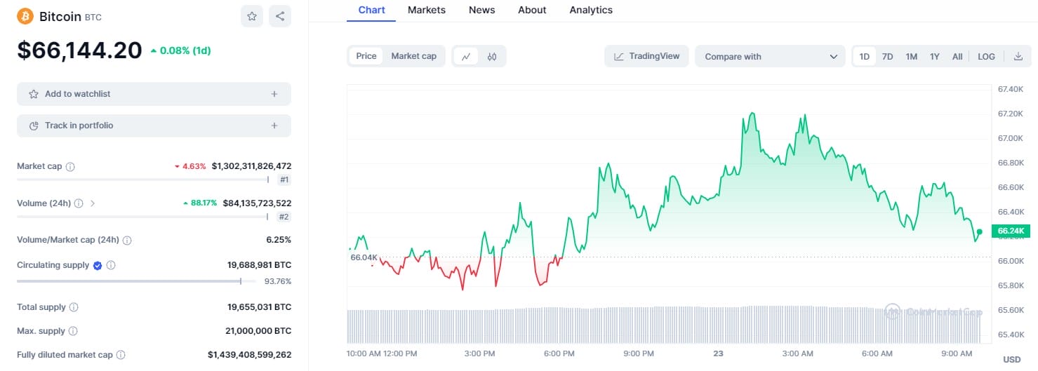Expand Volume (24h) chevron arrow
This screenshot has width=1038, height=371.
pyautogui.click(x=93, y=203)
